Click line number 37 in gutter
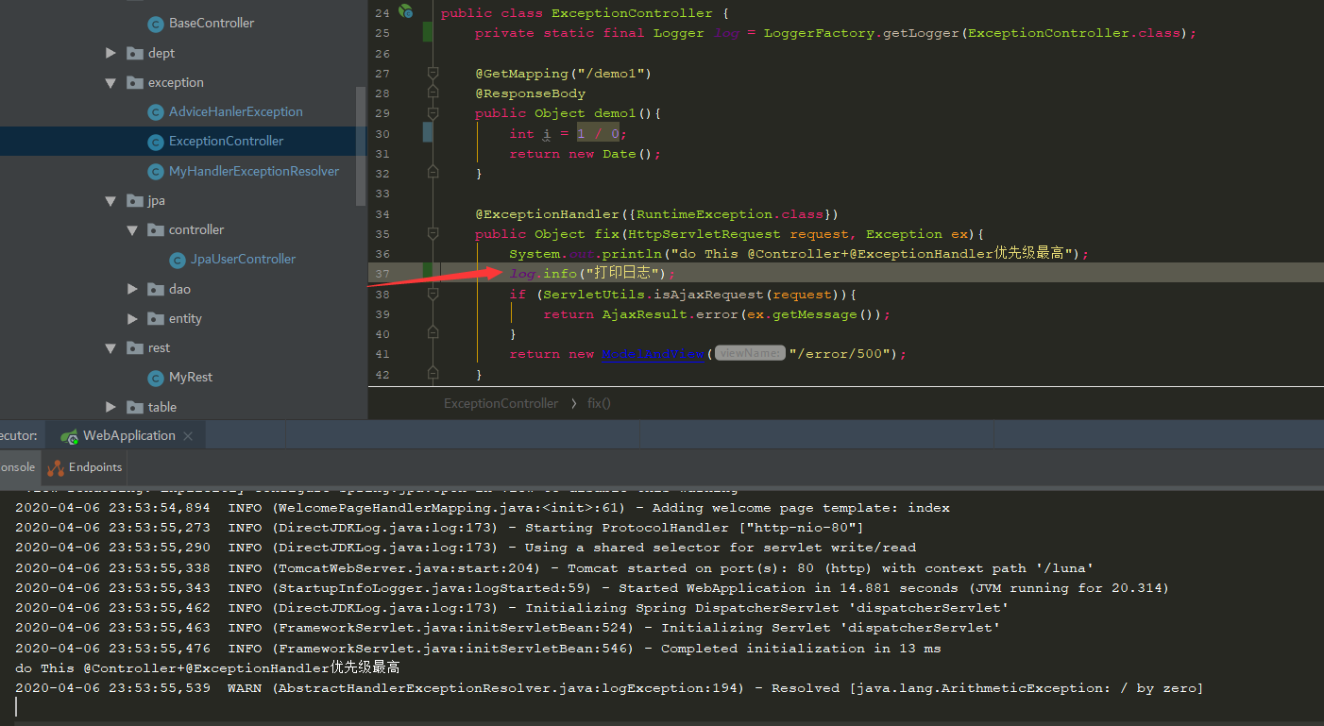 tap(382, 274)
